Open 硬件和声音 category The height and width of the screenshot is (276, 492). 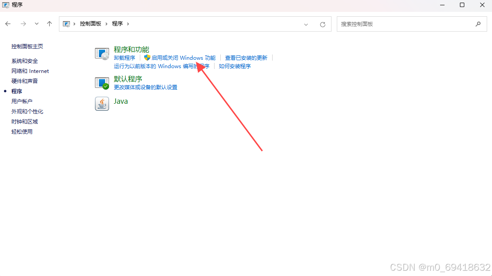[25, 81]
